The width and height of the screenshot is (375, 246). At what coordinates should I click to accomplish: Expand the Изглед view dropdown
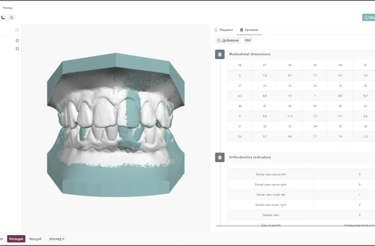point(57,239)
